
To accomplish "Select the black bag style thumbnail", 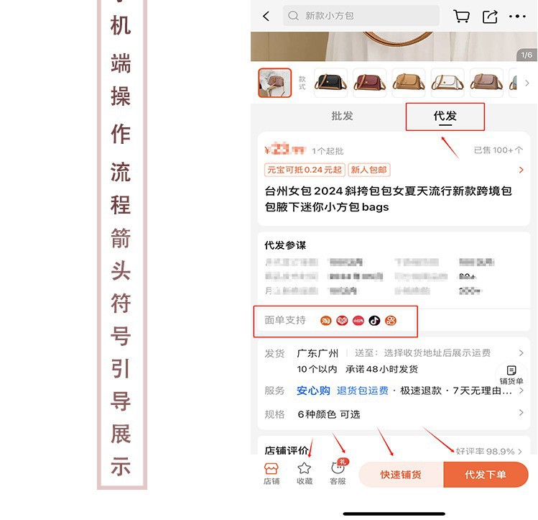I will (330, 83).
